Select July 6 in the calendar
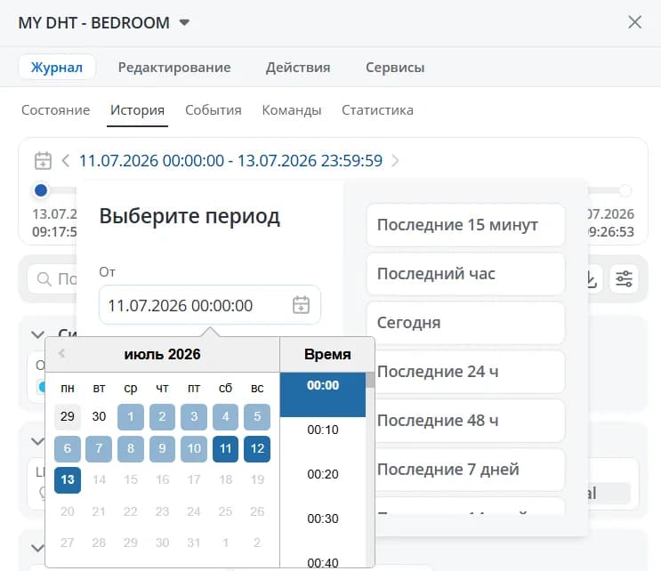The width and height of the screenshot is (661, 571). [68, 448]
